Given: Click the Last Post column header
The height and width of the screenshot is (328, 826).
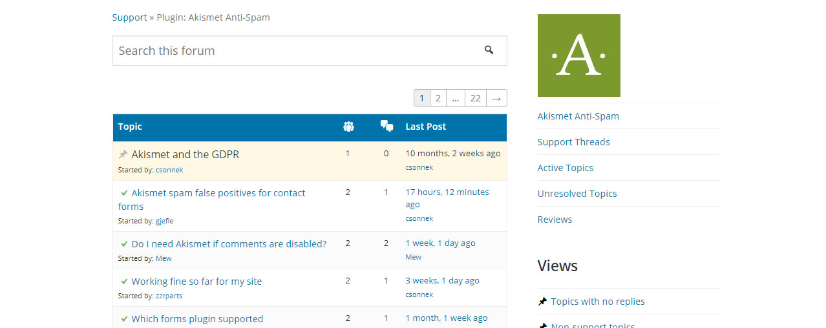Looking at the screenshot, I should click(425, 127).
